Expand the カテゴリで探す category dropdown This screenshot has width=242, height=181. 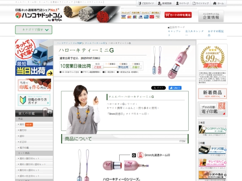click(x=34, y=29)
